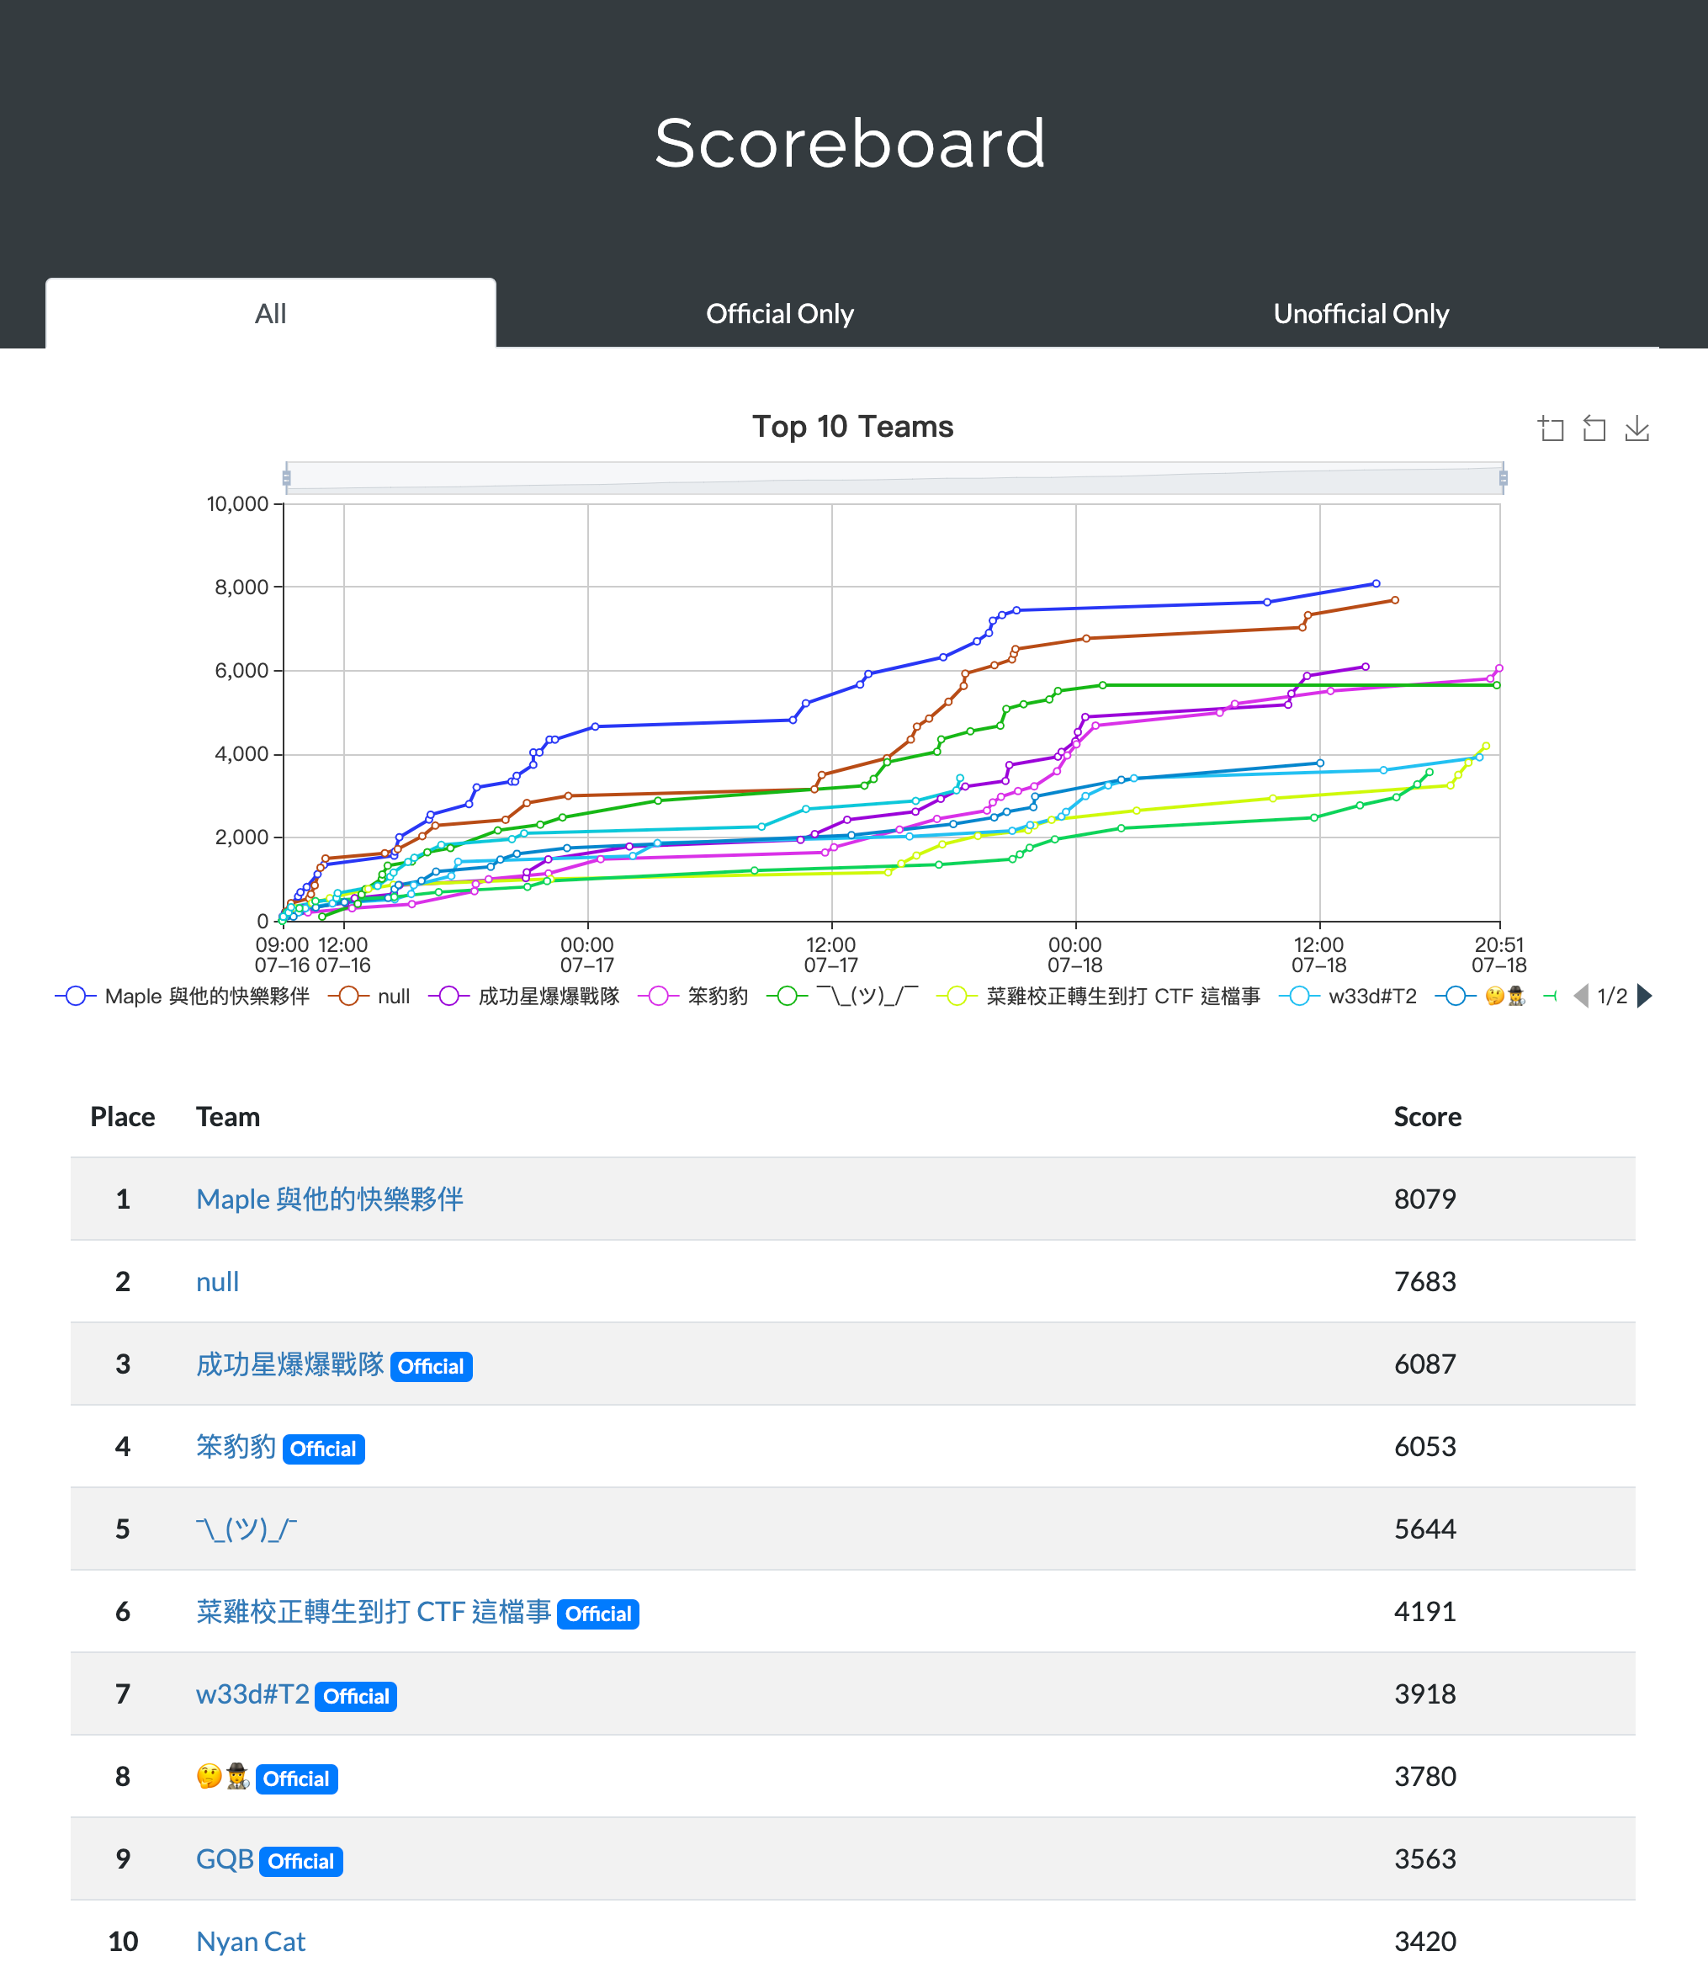
Task: Toggle the null team legend marker
Action: coord(349,996)
